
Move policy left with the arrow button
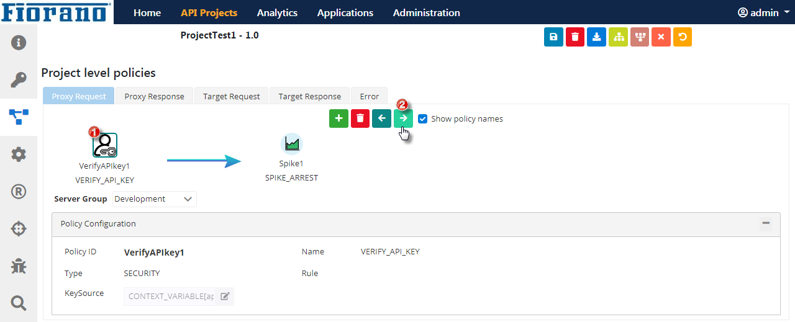click(x=381, y=118)
